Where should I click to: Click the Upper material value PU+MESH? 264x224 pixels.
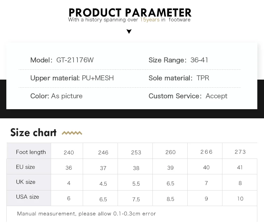click(x=98, y=78)
